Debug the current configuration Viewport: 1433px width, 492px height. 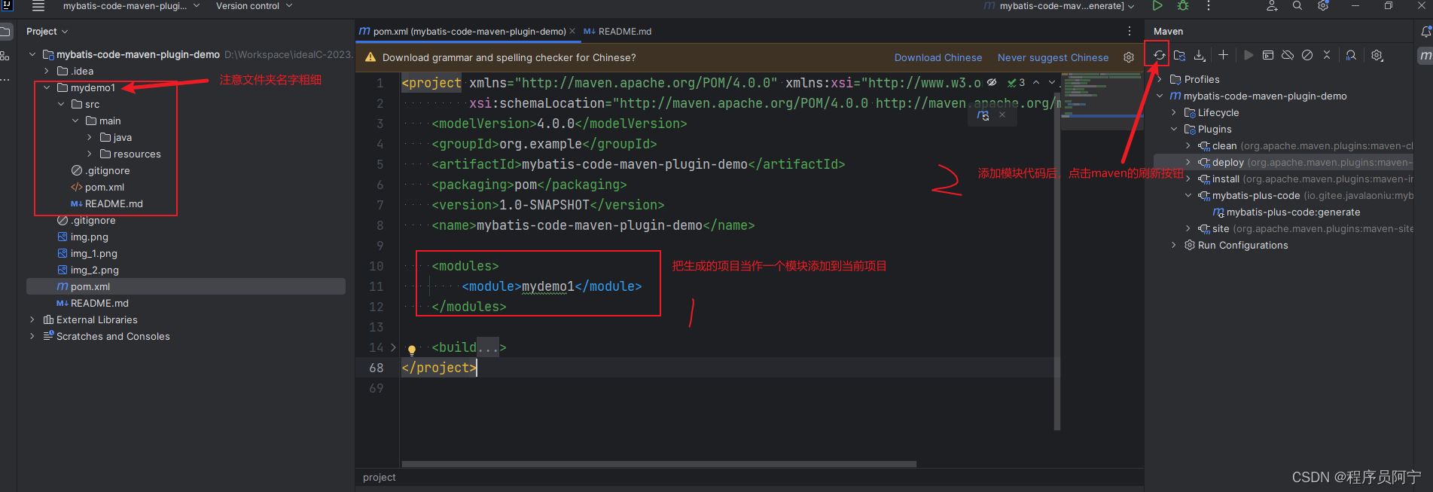coord(1183,6)
